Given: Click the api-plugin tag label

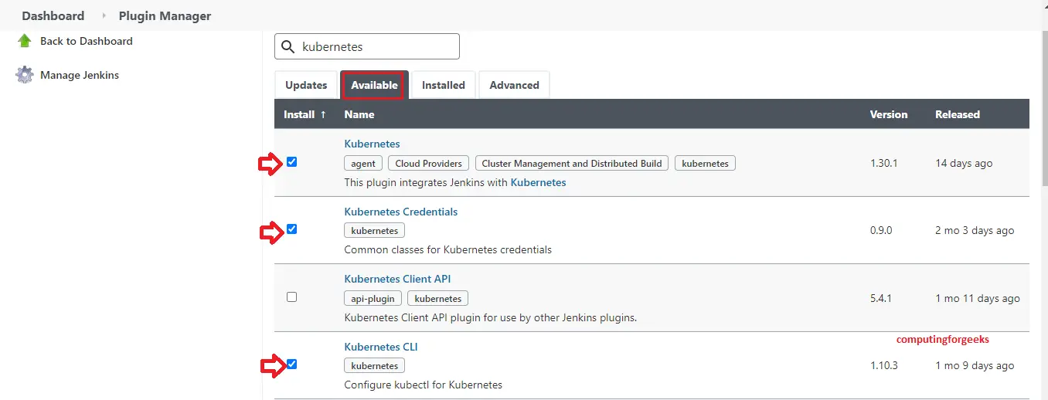Looking at the screenshot, I should coord(373,299).
